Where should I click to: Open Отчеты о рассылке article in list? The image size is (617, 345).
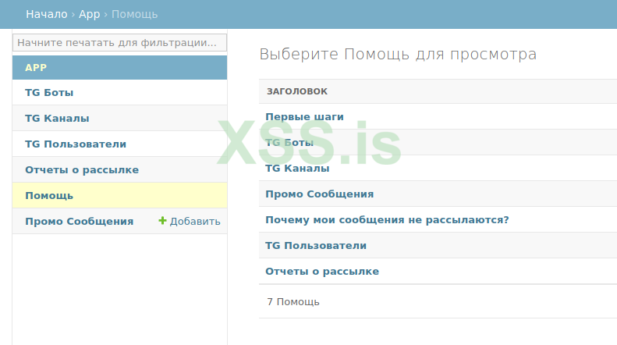(322, 272)
